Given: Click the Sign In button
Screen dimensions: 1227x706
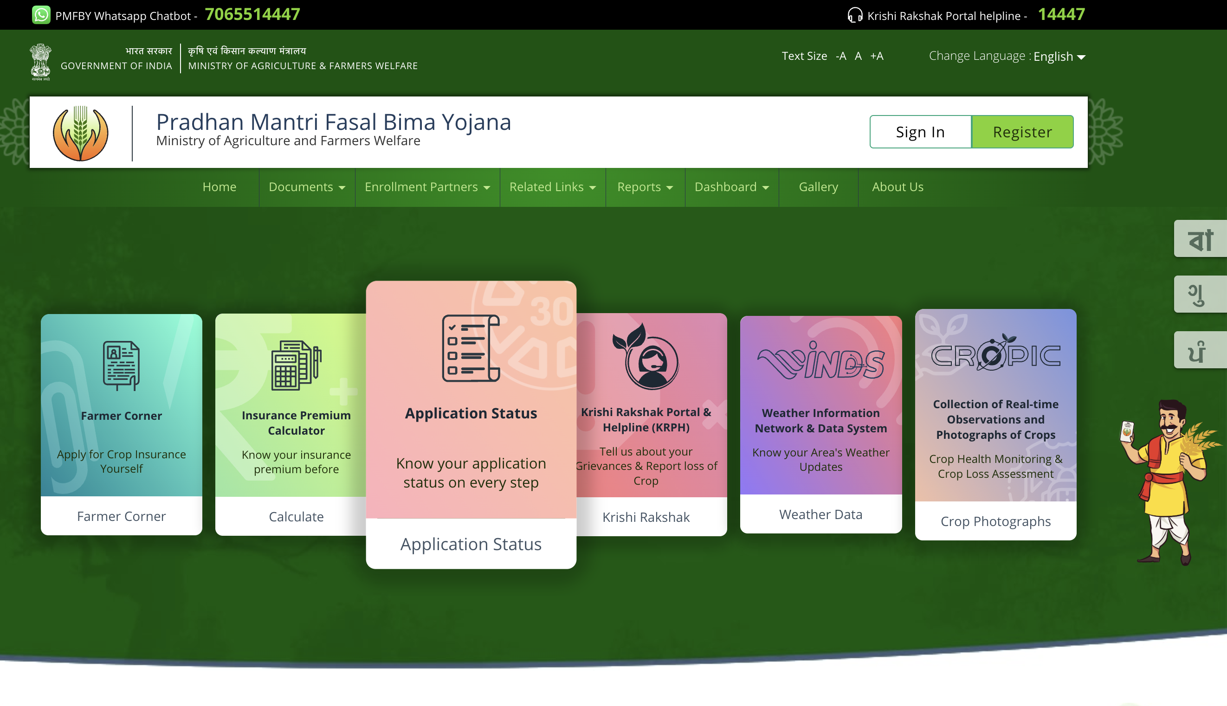Looking at the screenshot, I should 921,132.
